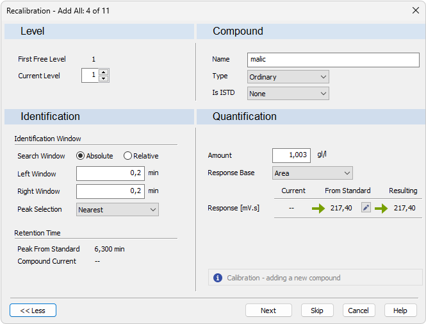426x324 pixels.
Task: Click the blue info icon in calibration message
Action: pos(218,278)
